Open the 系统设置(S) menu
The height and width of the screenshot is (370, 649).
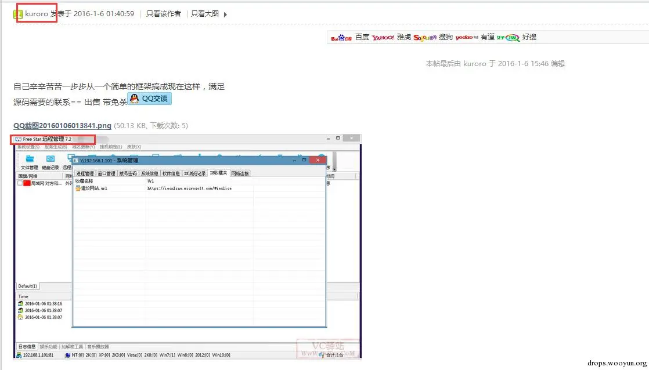(28, 147)
